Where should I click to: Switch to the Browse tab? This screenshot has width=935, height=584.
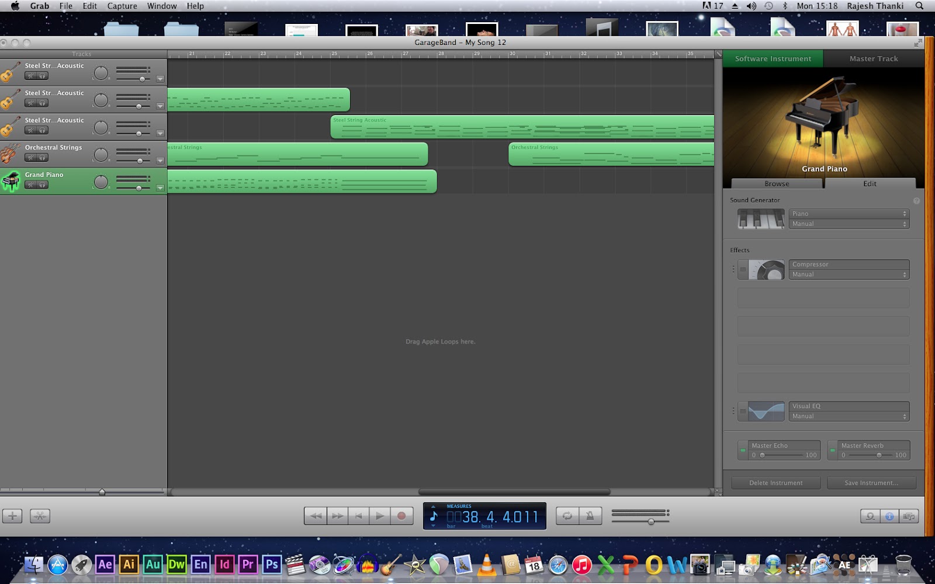point(777,183)
